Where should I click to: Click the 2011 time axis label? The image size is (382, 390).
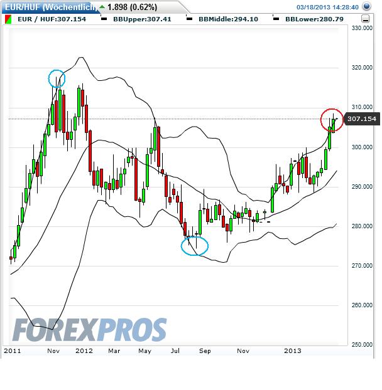pos(13,351)
